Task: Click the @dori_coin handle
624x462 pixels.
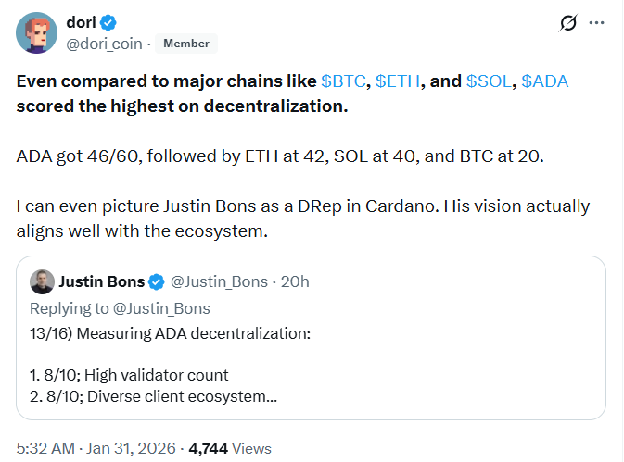Action: pos(103,43)
